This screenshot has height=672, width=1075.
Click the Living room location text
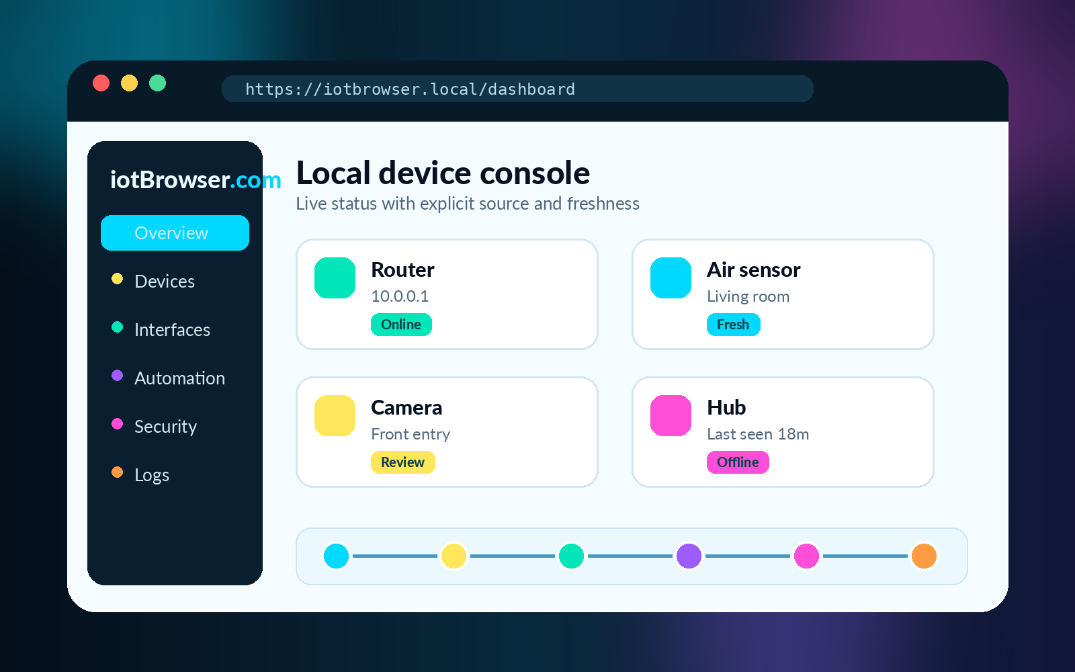[748, 296]
